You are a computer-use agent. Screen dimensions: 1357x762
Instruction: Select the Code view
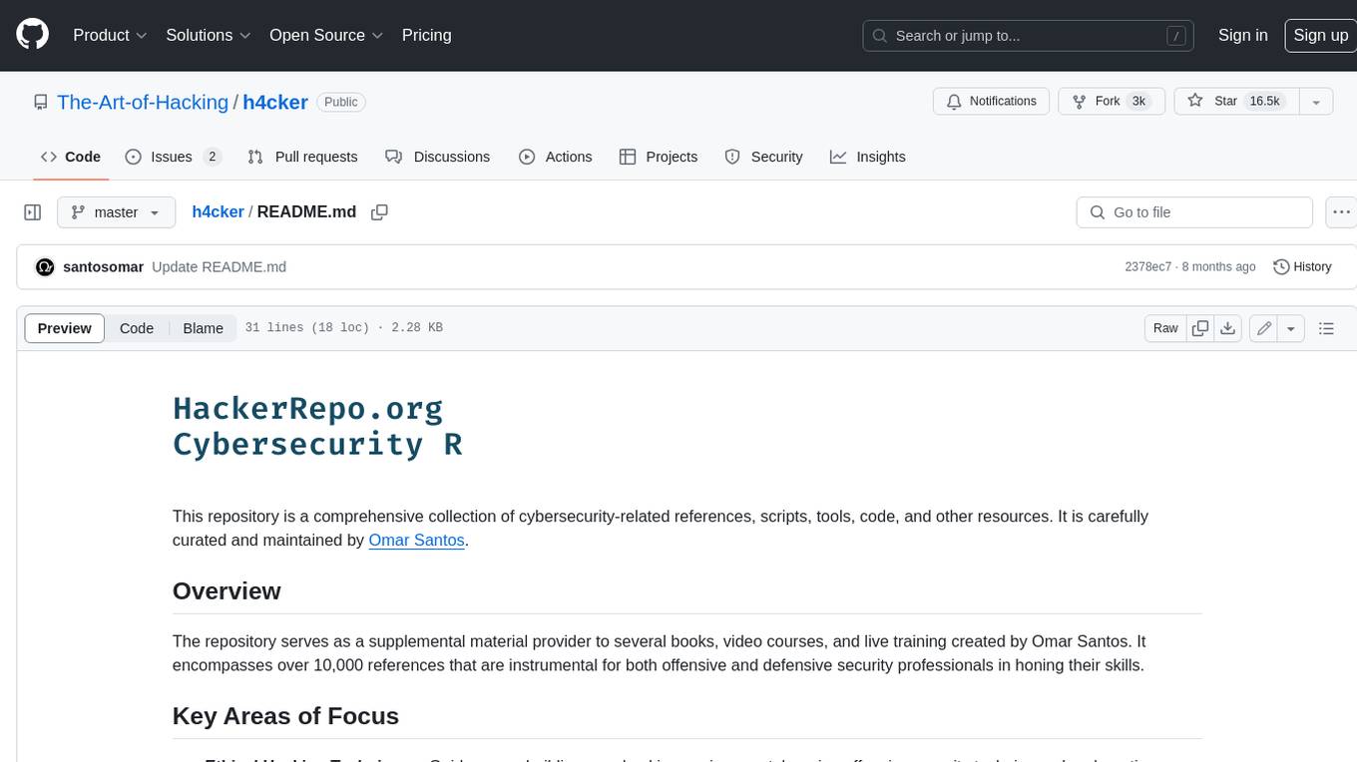pyautogui.click(x=137, y=328)
